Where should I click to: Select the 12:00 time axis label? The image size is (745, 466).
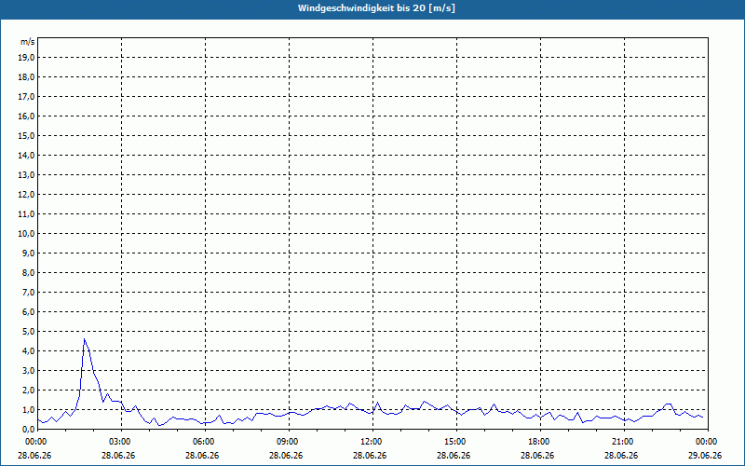[373, 442]
